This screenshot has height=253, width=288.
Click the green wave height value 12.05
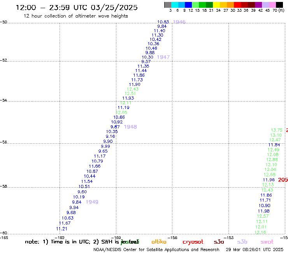(x=121, y=112)
